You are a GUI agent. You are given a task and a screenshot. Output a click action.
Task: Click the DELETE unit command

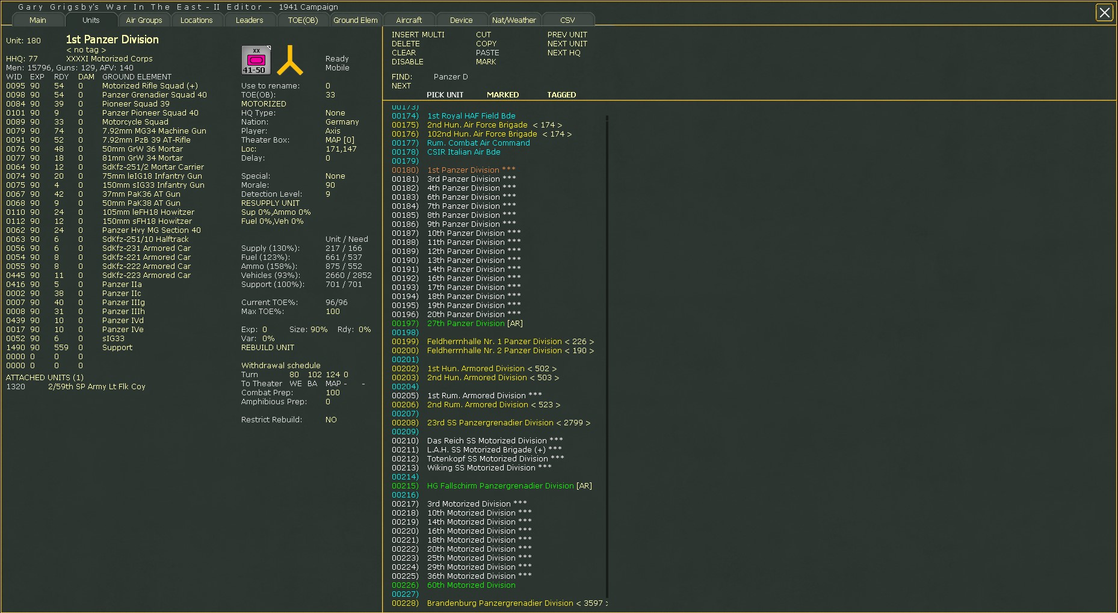(406, 44)
